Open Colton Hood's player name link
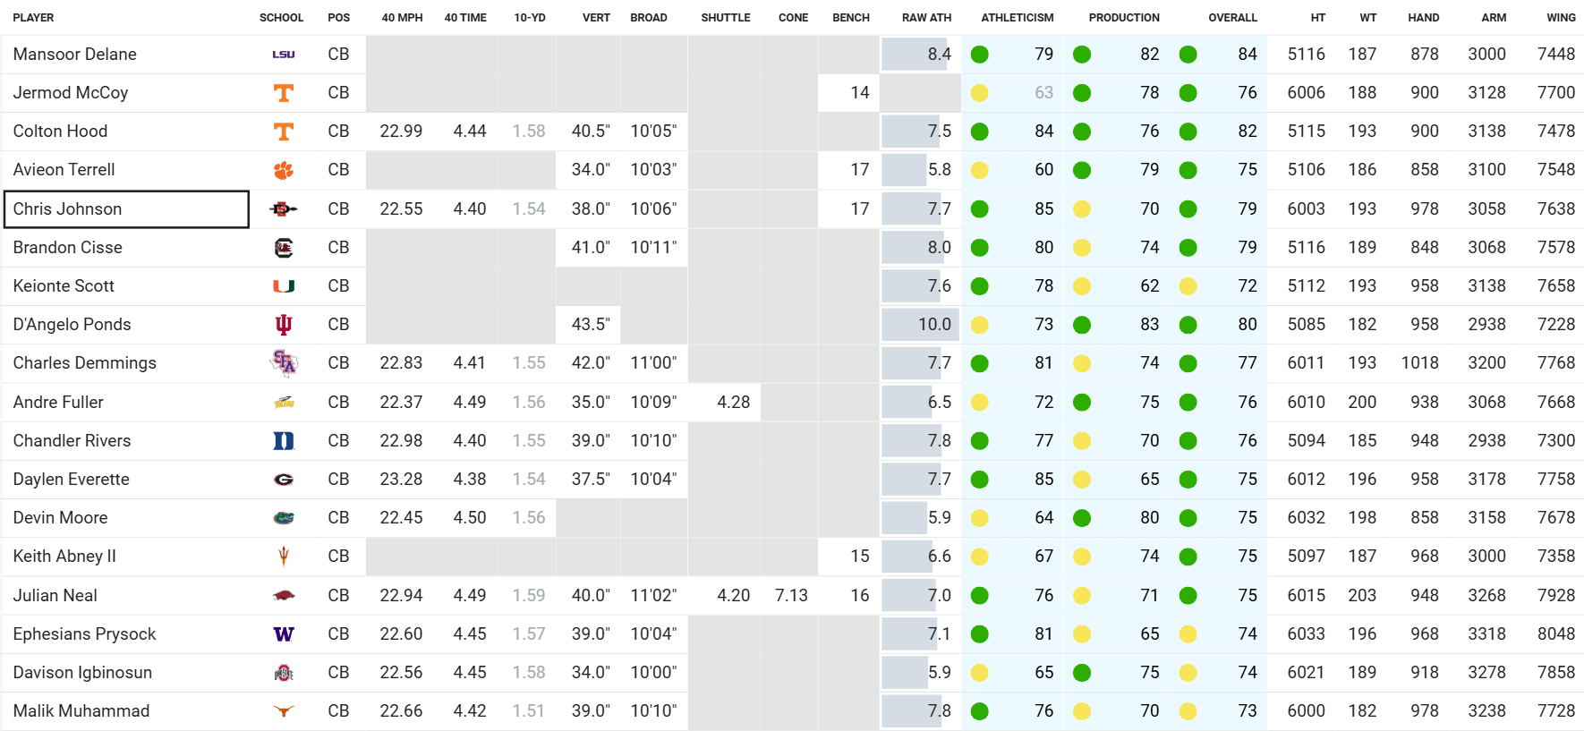Screen dimensions: 1584x731 60,132
